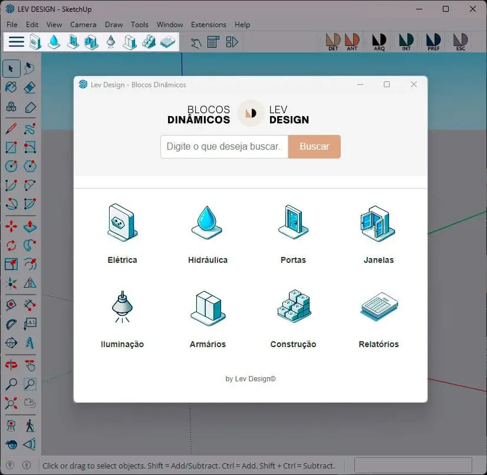Open the Iluminação lamp category
The height and width of the screenshot is (475, 487).
[x=123, y=318]
